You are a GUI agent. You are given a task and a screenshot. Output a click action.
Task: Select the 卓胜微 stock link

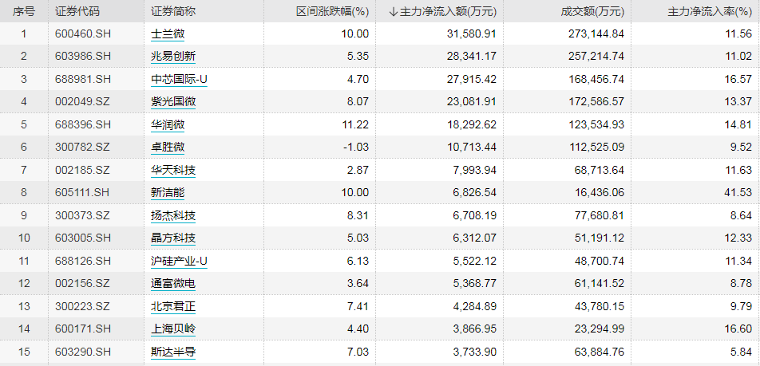168,148
